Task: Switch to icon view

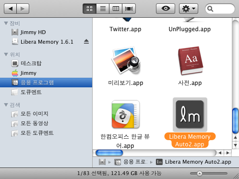Action: coord(89,9)
